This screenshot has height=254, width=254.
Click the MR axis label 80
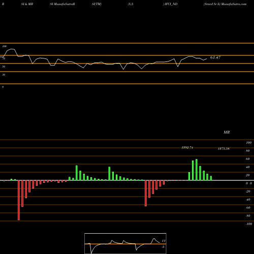pyautogui.click(x=248, y=151)
